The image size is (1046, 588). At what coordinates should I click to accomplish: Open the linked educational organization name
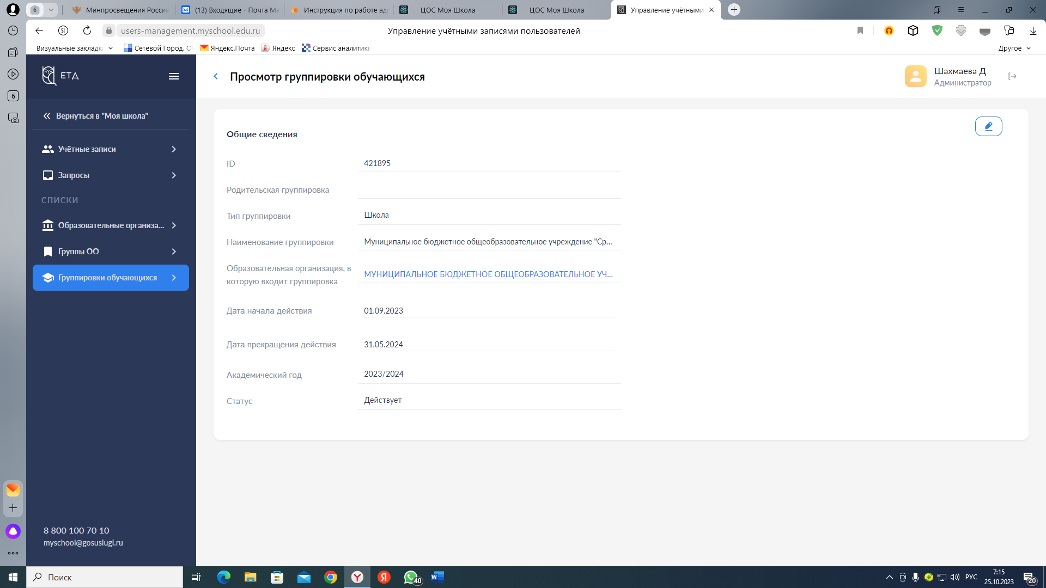point(488,274)
